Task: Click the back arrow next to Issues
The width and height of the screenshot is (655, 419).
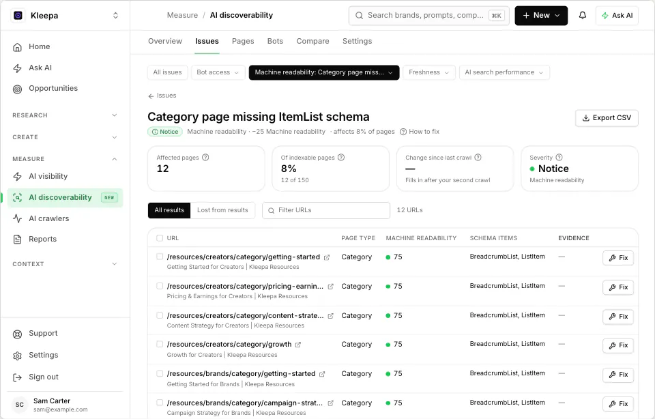Action: [151, 96]
